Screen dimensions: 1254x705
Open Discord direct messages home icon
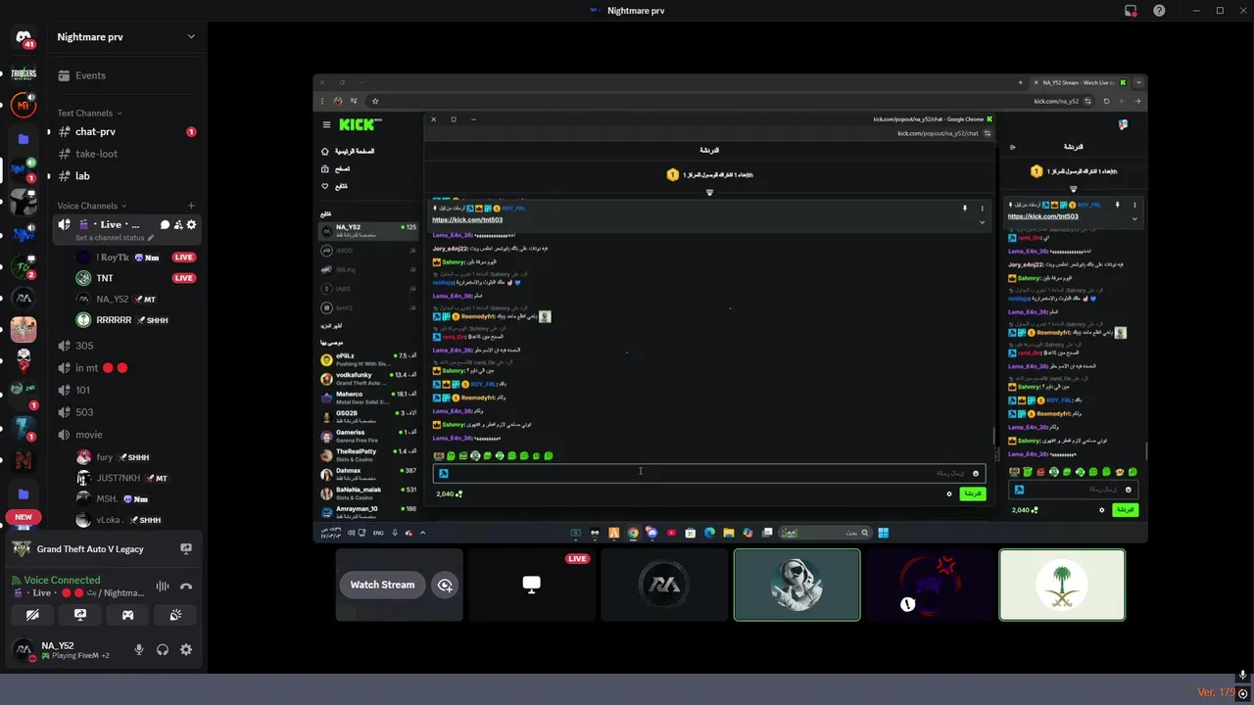click(24, 37)
